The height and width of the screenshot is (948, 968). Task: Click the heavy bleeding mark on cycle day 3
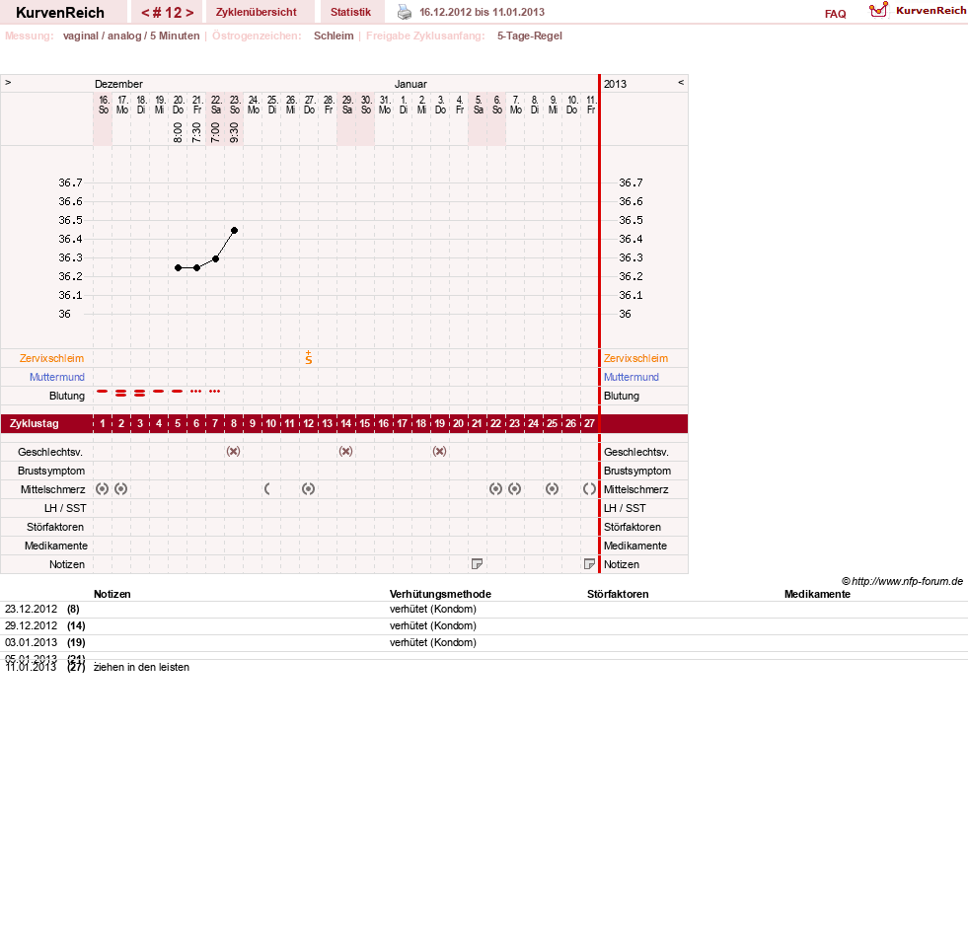tap(140, 393)
